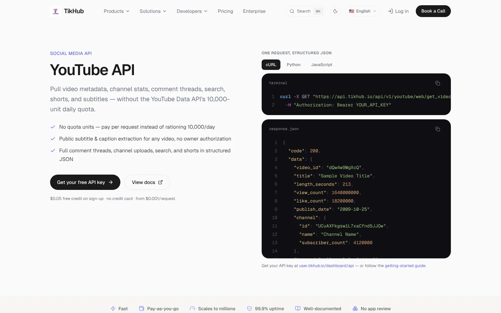This screenshot has width=501, height=313.
Task: Click ONE REQUEST, STRUCTURED JSON label
Action: [x=296, y=53]
